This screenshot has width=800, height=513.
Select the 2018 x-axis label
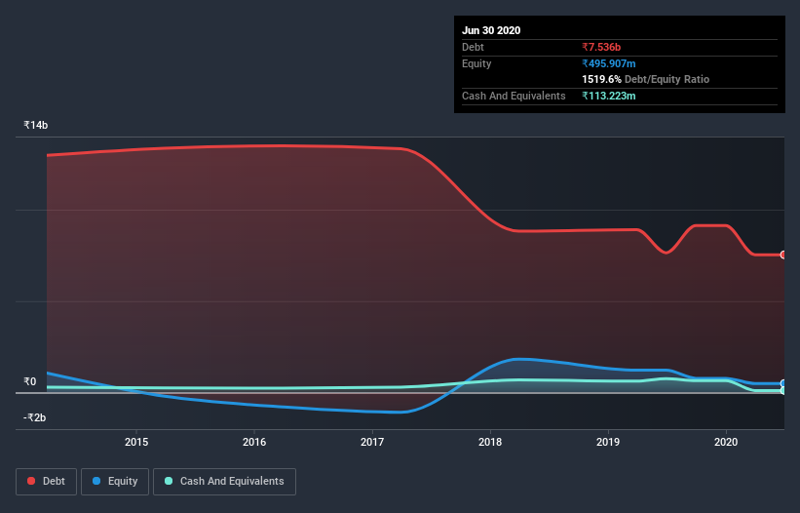point(490,442)
